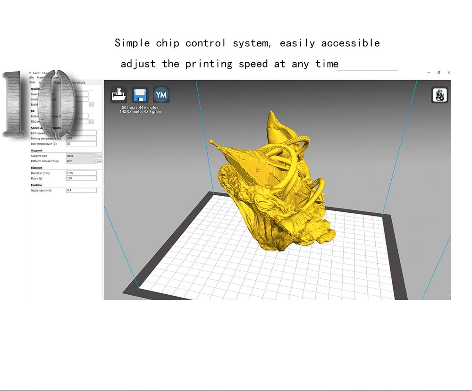Click the Machine section heading
Viewport: 472px width, 391px height.
tap(36, 185)
